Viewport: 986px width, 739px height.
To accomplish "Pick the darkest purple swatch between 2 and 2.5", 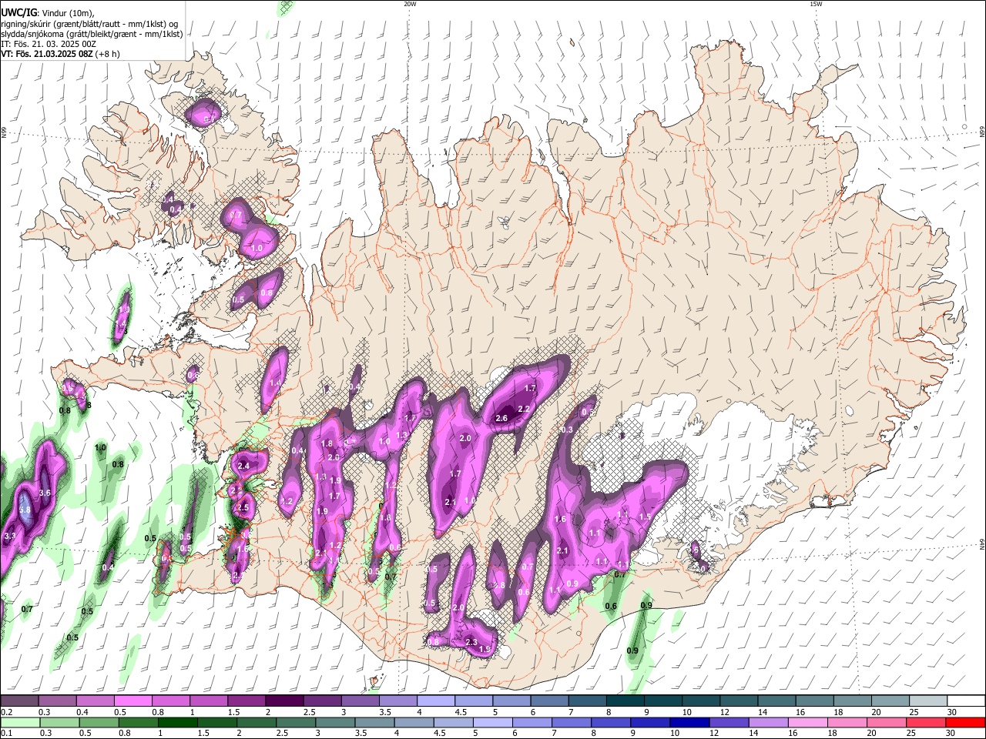I will click(x=284, y=701).
